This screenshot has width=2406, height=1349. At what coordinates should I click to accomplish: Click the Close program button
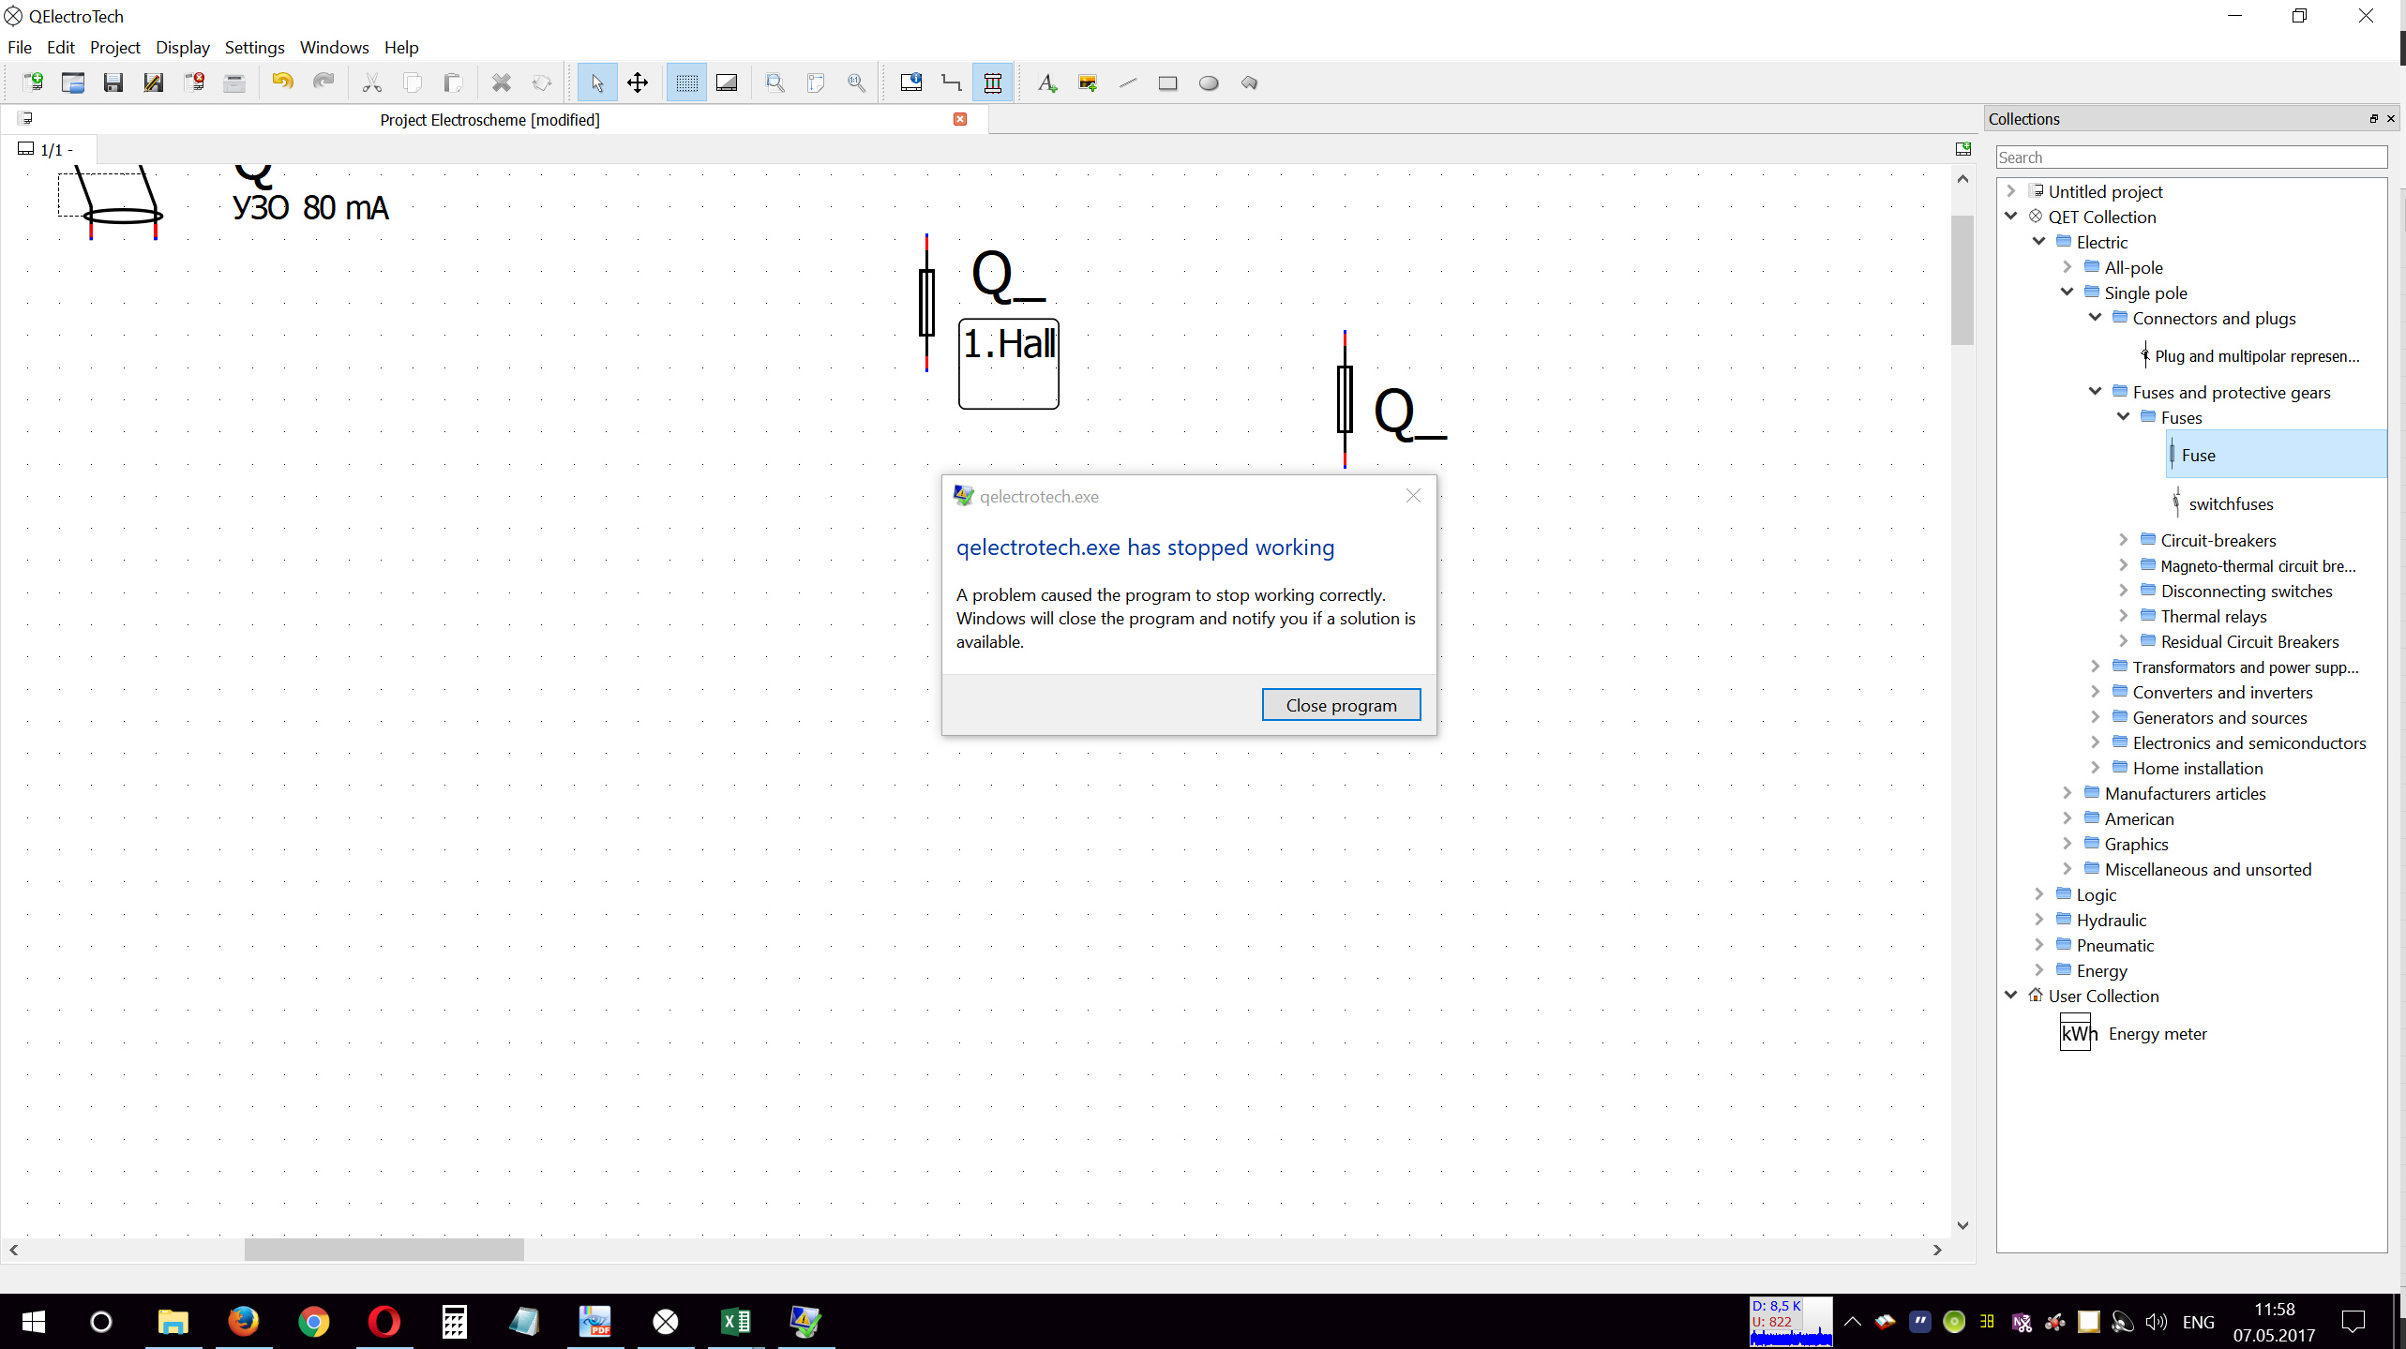[1340, 705]
